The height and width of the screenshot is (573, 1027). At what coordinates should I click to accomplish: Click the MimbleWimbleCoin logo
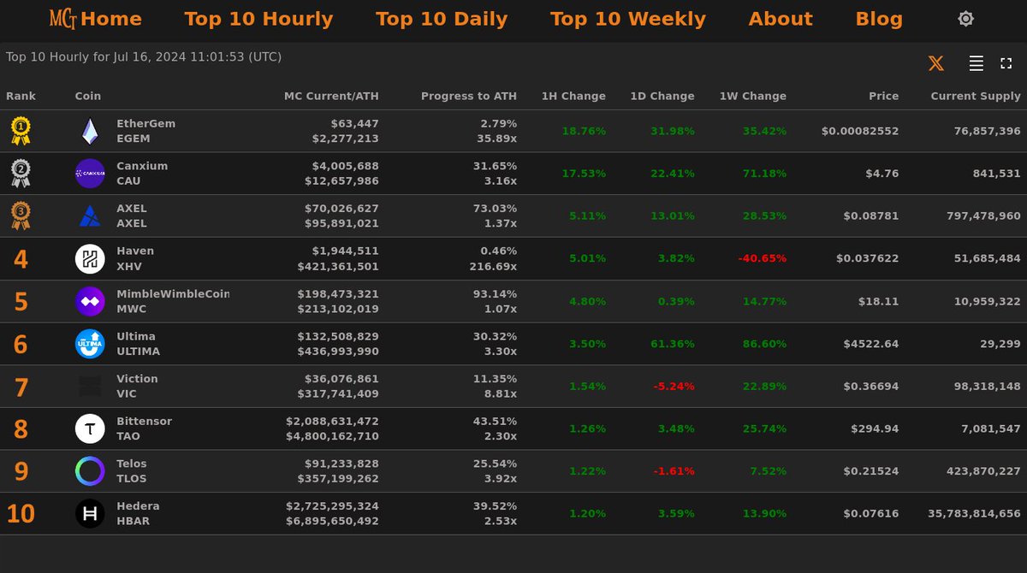[90, 301]
